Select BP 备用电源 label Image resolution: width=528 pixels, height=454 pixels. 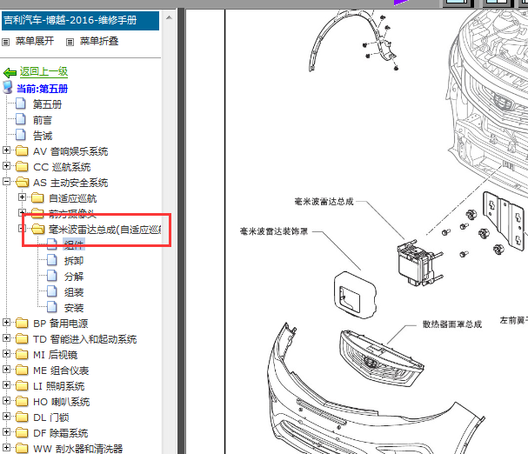pyautogui.click(x=61, y=324)
